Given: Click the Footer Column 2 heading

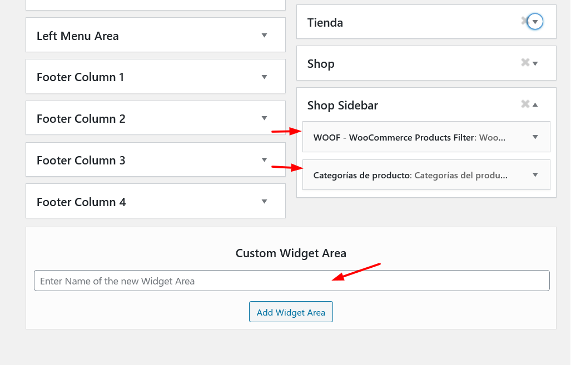Looking at the screenshot, I should click(x=81, y=119).
